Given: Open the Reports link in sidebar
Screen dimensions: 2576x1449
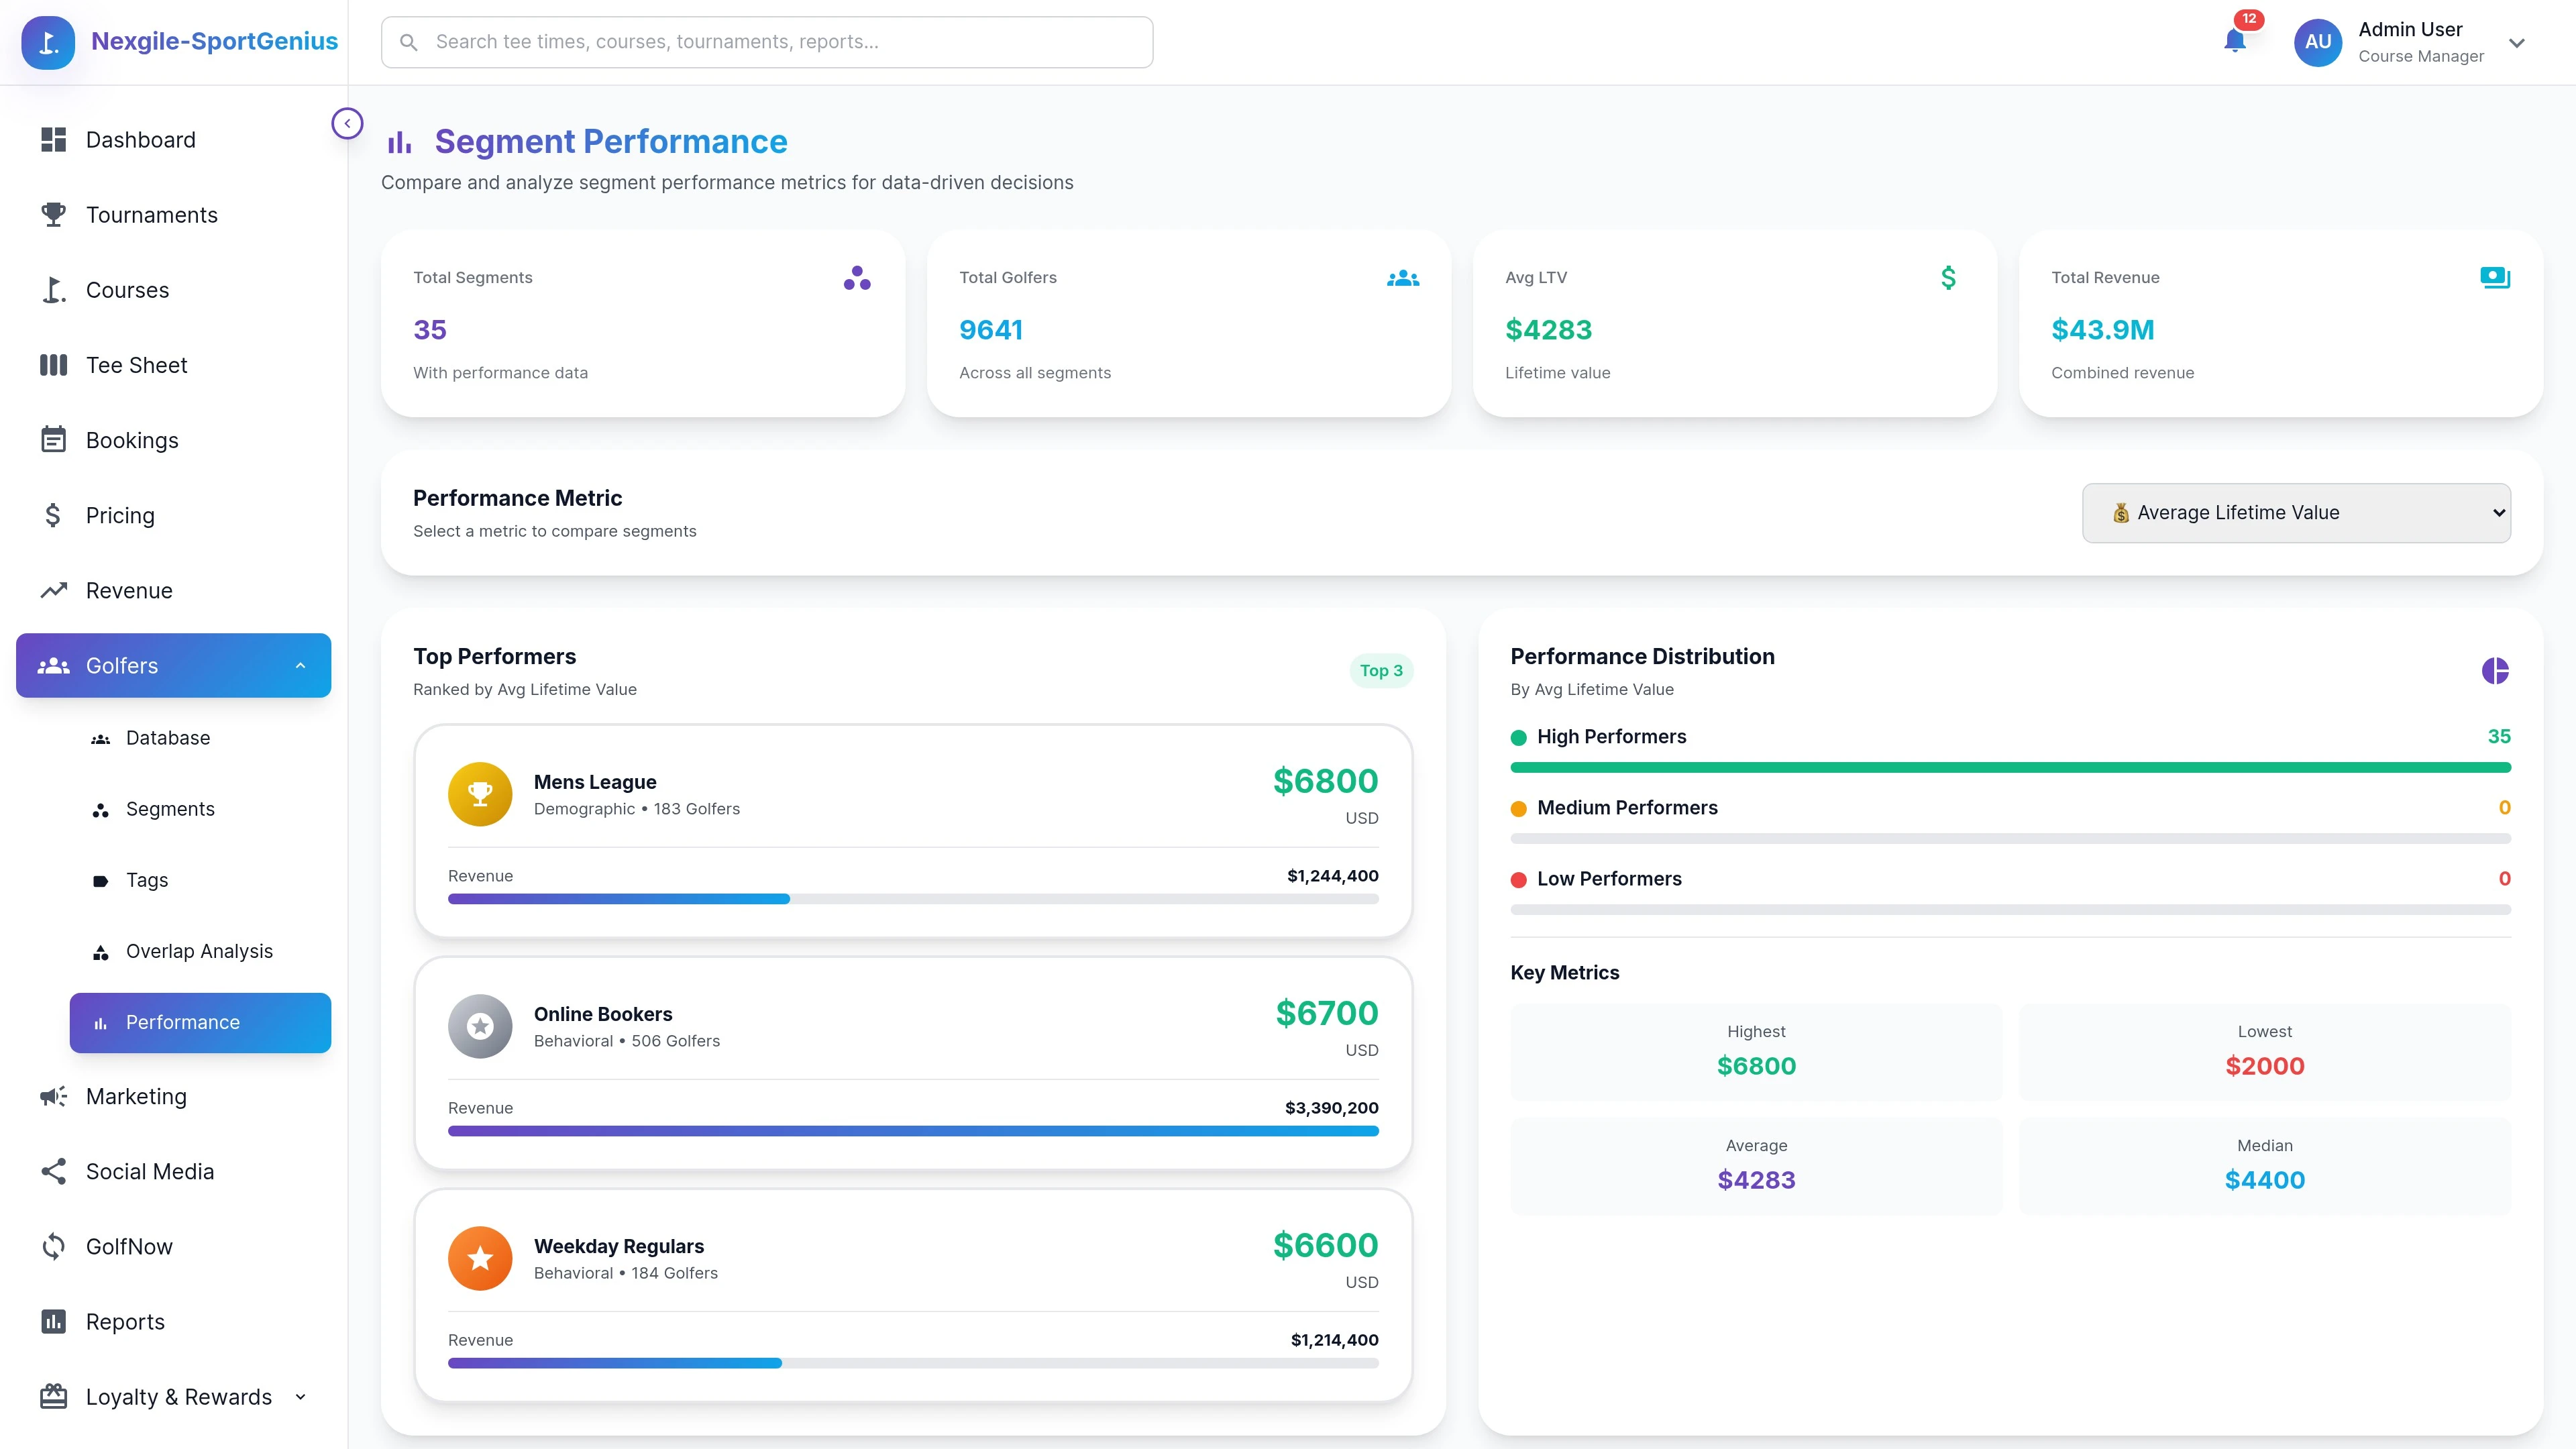Looking at the screenshot, I should point(125,1321).
